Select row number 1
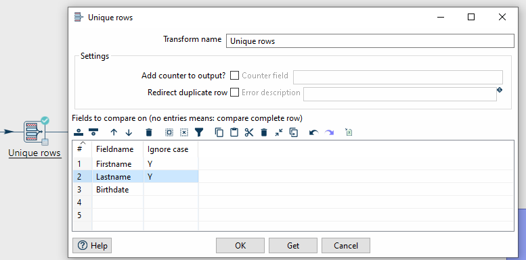 coord(82,164)
